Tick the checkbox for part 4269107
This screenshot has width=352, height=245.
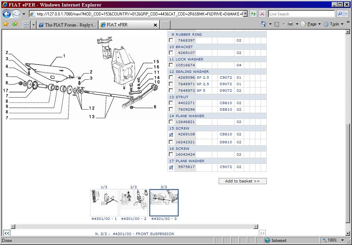tap(171, 53)
